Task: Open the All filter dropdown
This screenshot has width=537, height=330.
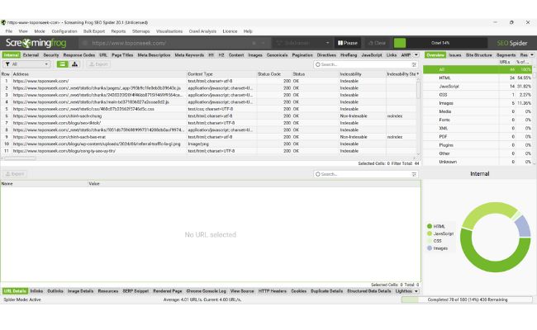Action: [26, 64]
